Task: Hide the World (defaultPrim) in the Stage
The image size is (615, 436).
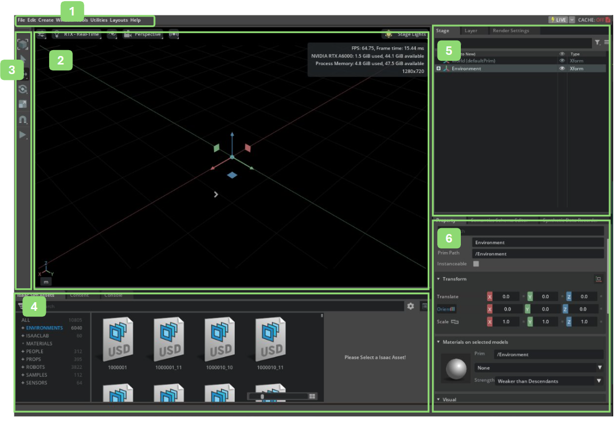Action: [563, 61]
